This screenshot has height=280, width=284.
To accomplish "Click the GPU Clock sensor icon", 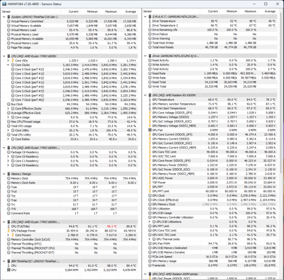I will pos(150,195).
